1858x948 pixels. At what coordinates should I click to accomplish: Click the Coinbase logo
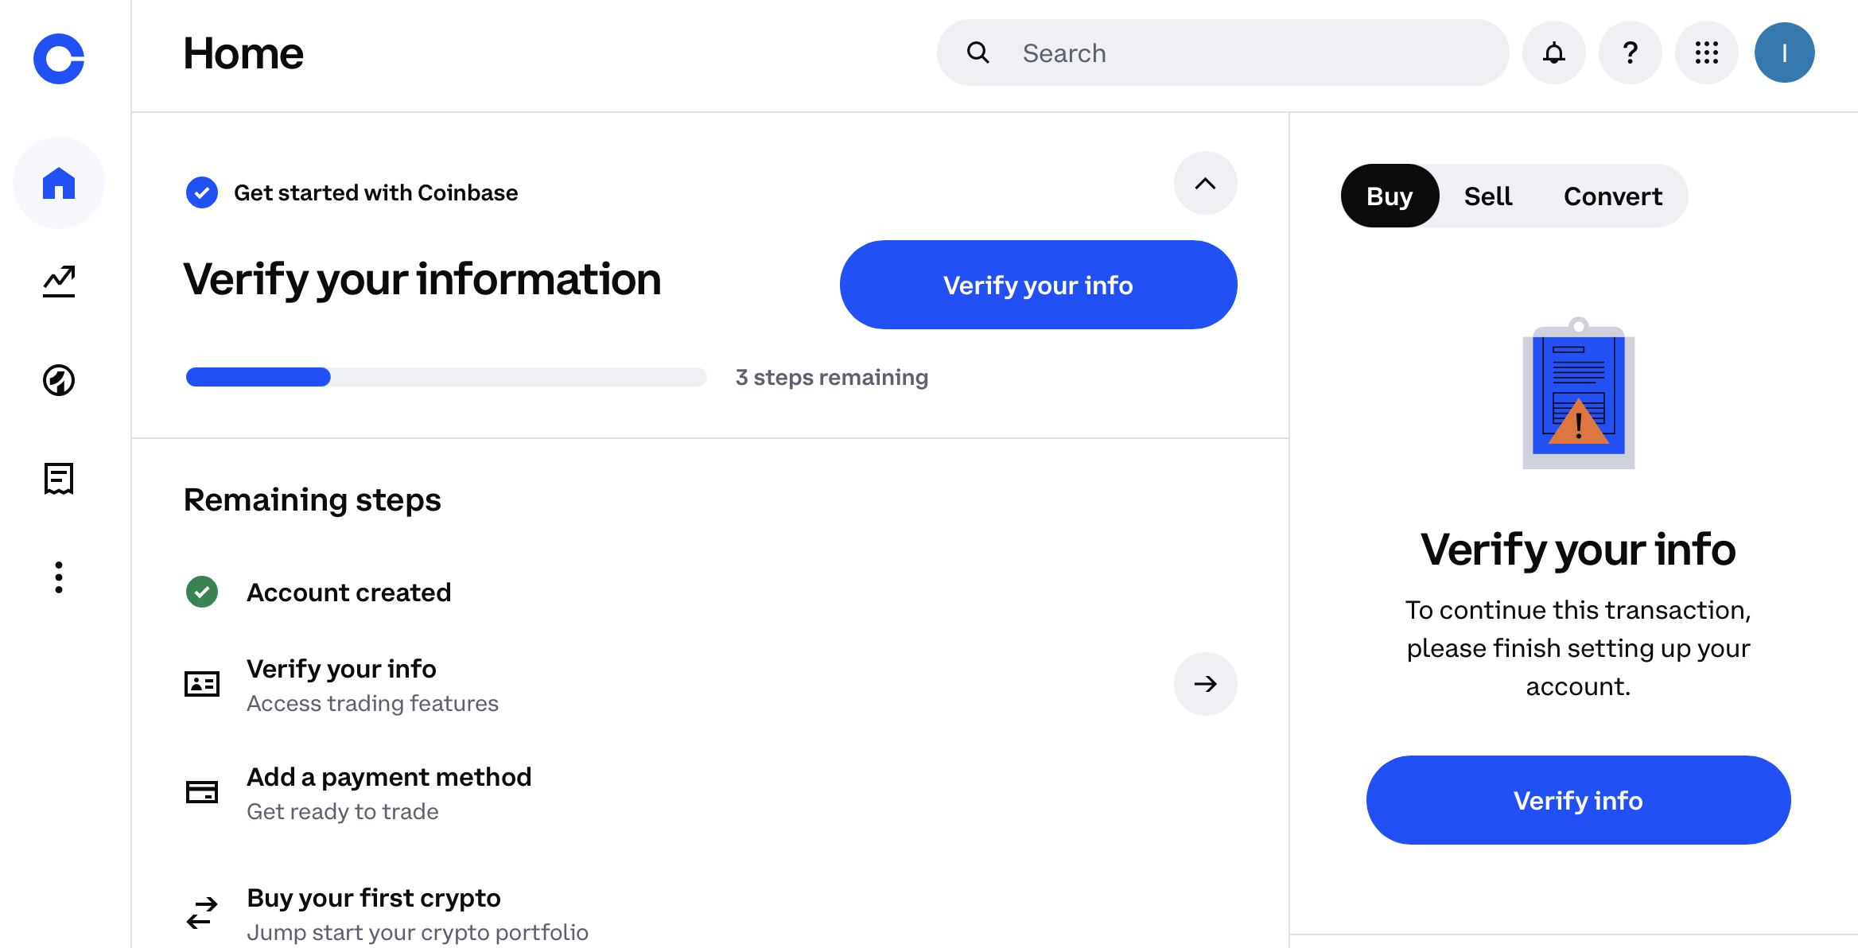pos(59,59)
